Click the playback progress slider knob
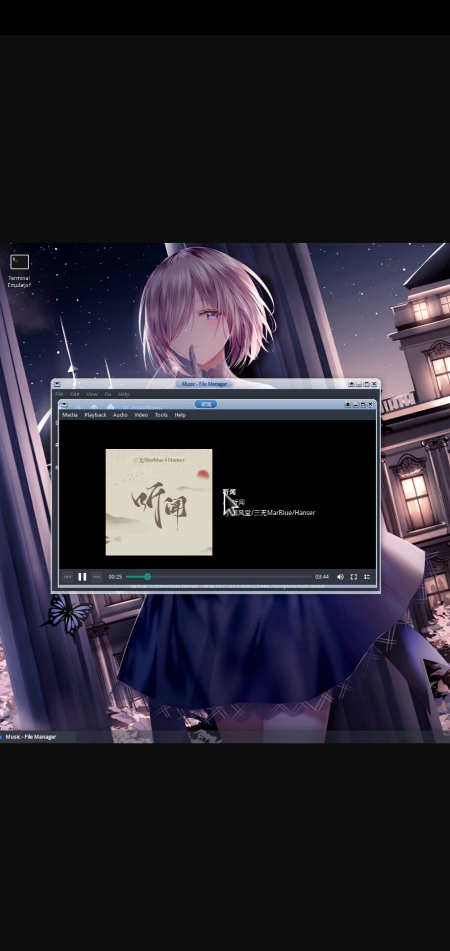450x951 pixels. tap(148, 577)
